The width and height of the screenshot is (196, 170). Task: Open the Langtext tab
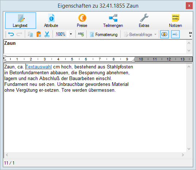(x=20, y=21)
